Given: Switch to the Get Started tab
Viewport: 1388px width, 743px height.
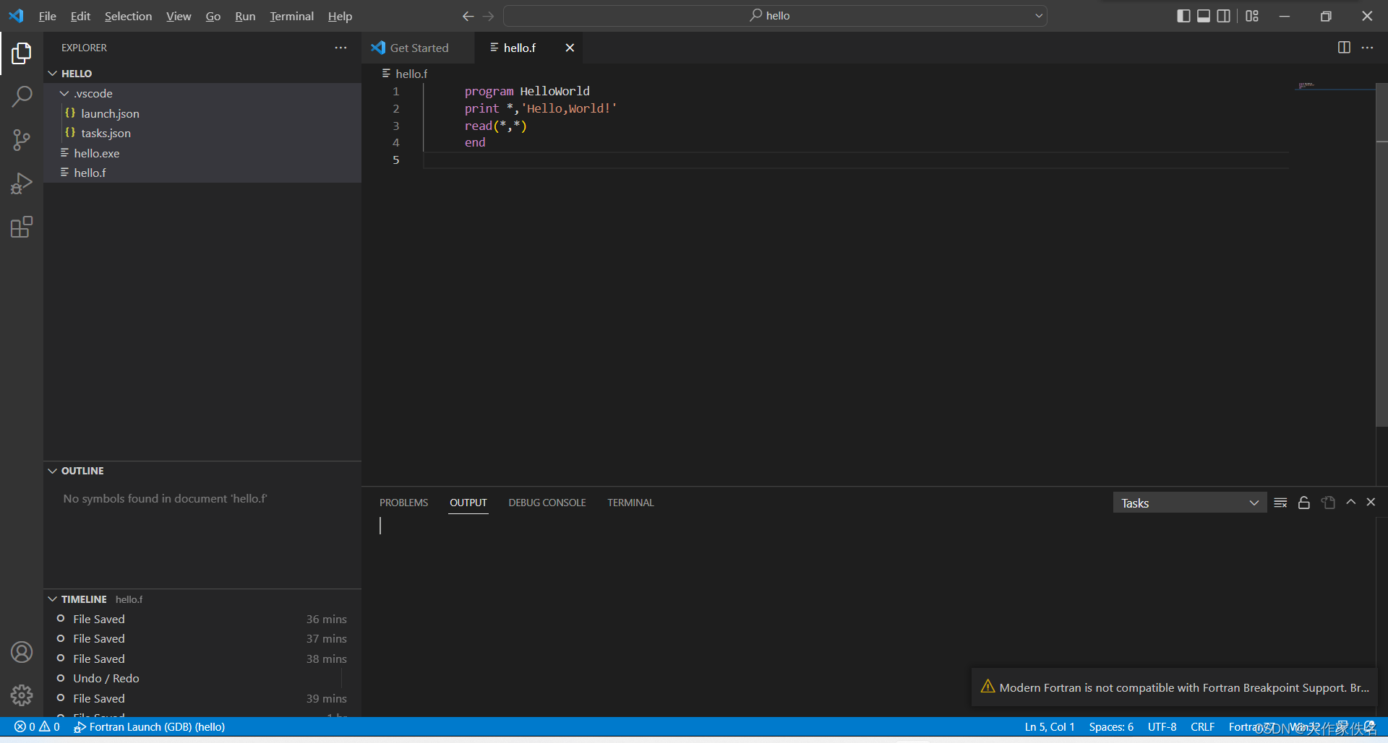Looking at the screenshot, I should pos(419,48).
